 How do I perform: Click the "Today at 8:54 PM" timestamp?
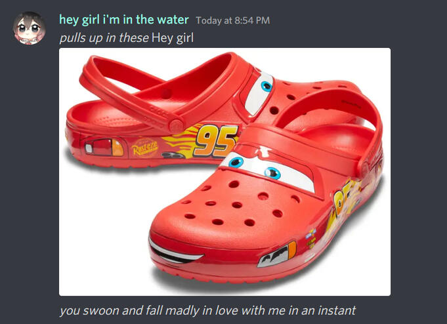(x=232, y=20)
